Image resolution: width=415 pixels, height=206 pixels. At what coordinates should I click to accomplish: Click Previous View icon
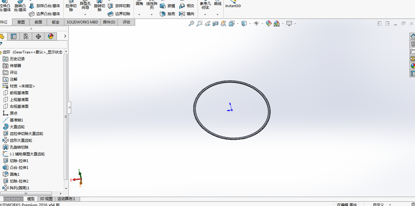tap(207, 23)
